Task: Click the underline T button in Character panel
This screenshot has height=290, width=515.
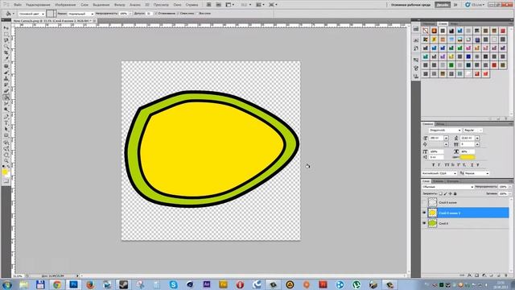Action: tap(472, 165)
